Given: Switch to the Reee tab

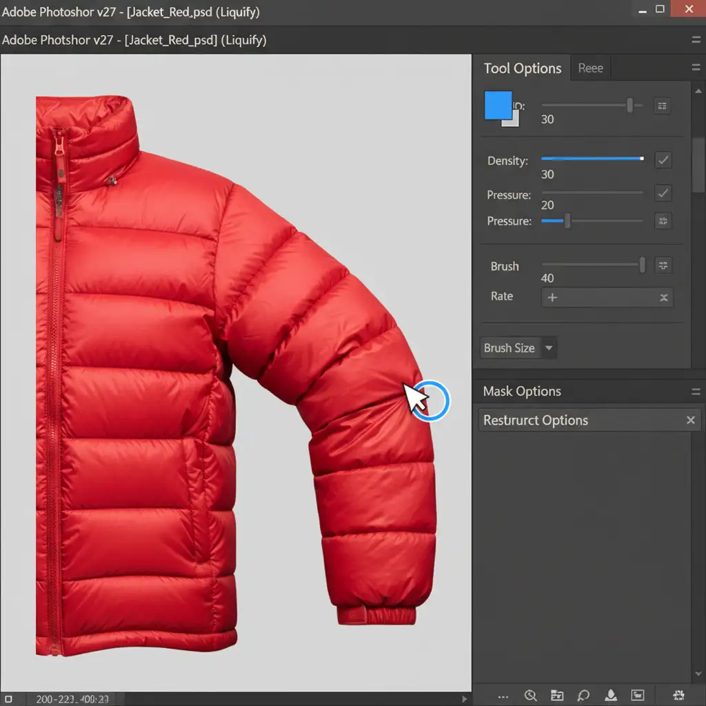Looking at the screenshot, I should click(590, 68).
